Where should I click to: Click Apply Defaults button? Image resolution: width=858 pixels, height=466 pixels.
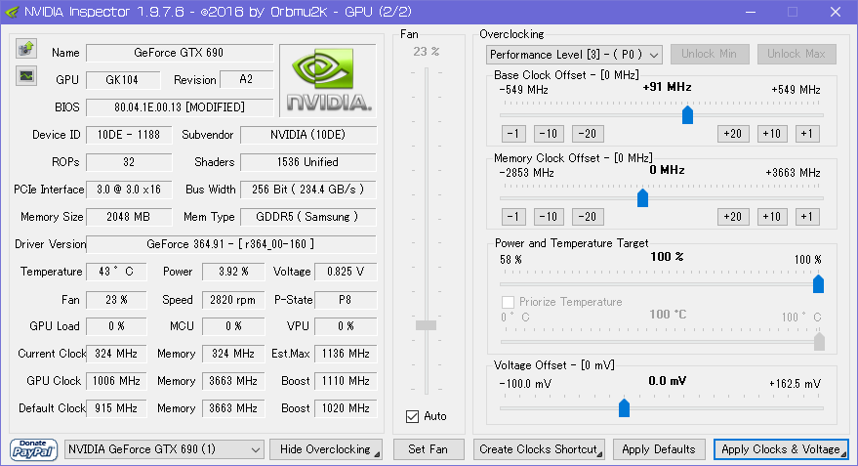click(x=659, y=449)
